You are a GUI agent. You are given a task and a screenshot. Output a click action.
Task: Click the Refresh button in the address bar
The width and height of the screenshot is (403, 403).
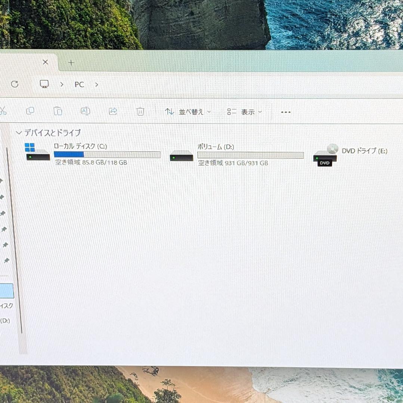pos(15,84)
